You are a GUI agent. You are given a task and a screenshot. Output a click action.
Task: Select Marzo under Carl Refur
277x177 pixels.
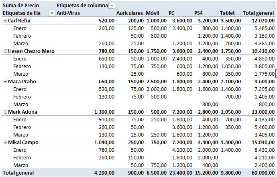tap(20, 43)
